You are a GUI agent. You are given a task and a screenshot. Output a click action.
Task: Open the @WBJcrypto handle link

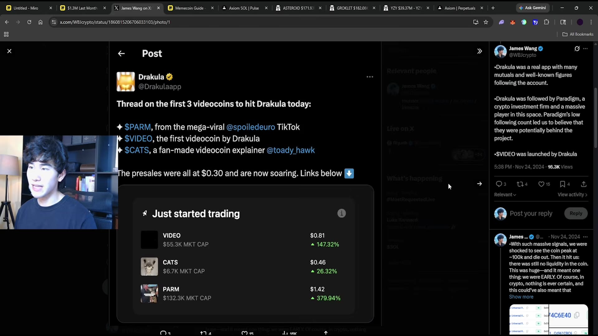pos(523,55)
